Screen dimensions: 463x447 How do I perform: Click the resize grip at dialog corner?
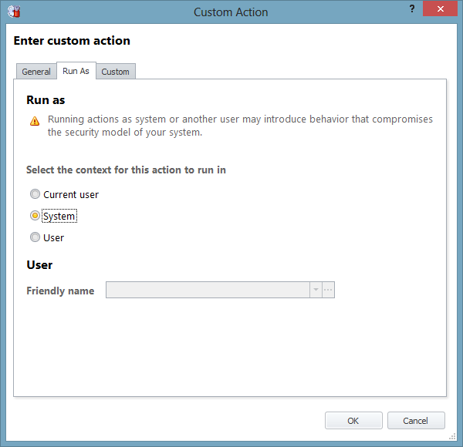pos(452,437)
